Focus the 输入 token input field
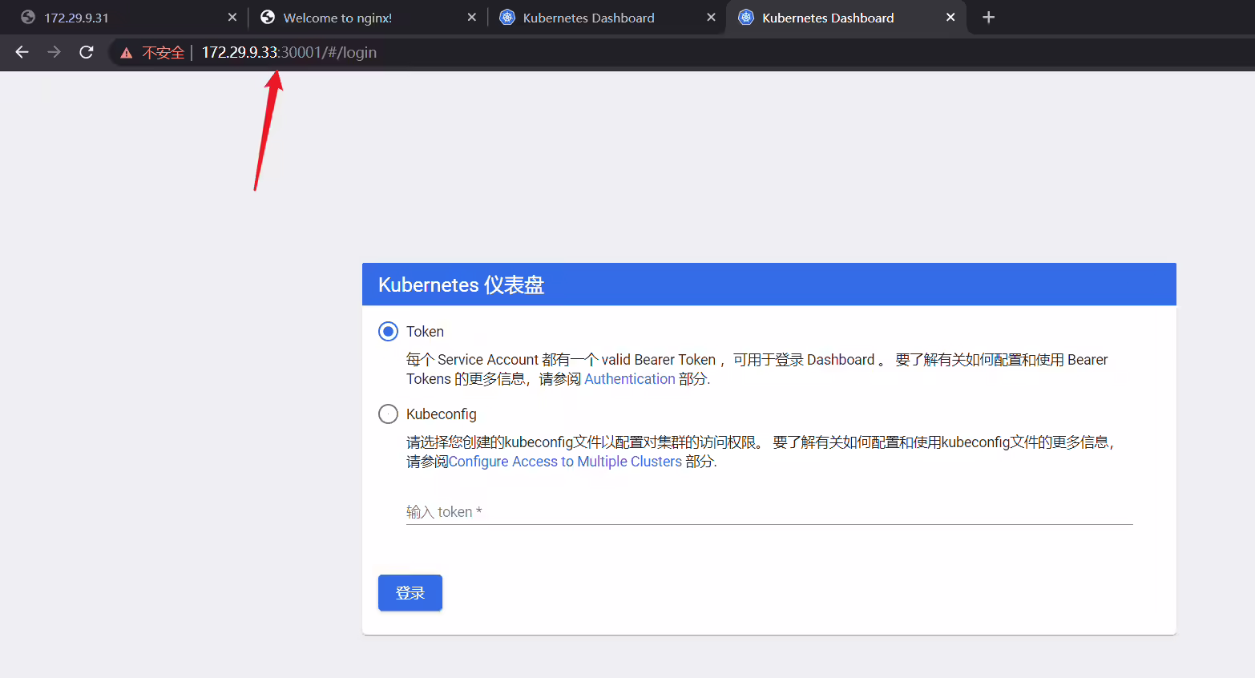The height and width of the screenshot is (678, 1255). coord(769,512)
